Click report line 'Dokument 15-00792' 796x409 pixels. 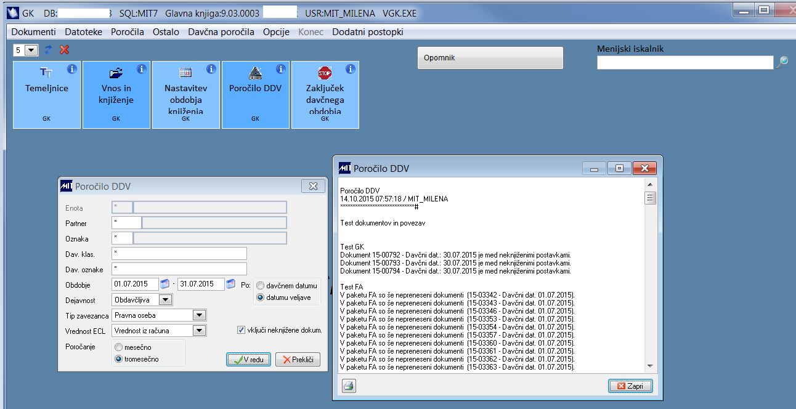[456, 255]
